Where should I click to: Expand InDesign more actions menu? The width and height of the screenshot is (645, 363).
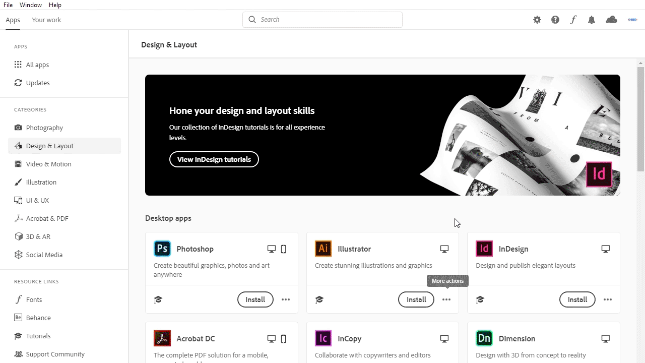pyautogui.click(x=608, y=299)
